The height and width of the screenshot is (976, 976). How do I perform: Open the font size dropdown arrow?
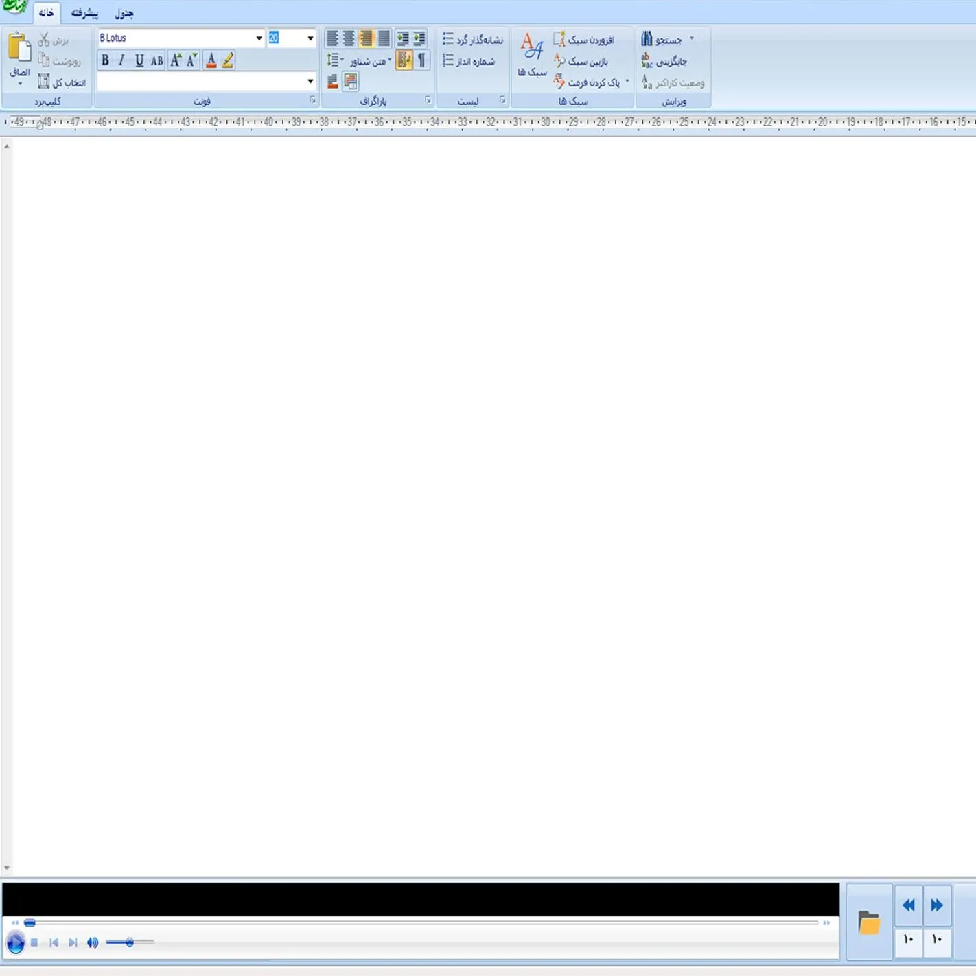[310, 38]
